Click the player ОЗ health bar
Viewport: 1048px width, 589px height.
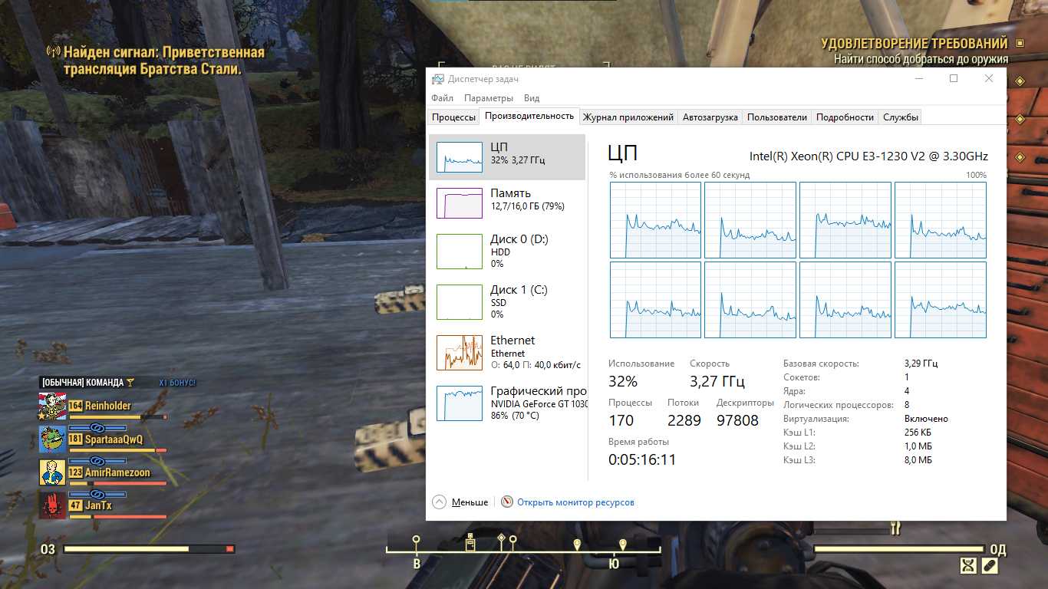coord(149,549)
